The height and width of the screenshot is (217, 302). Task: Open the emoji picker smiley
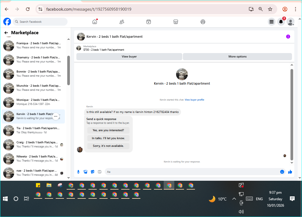coord(282,172)
